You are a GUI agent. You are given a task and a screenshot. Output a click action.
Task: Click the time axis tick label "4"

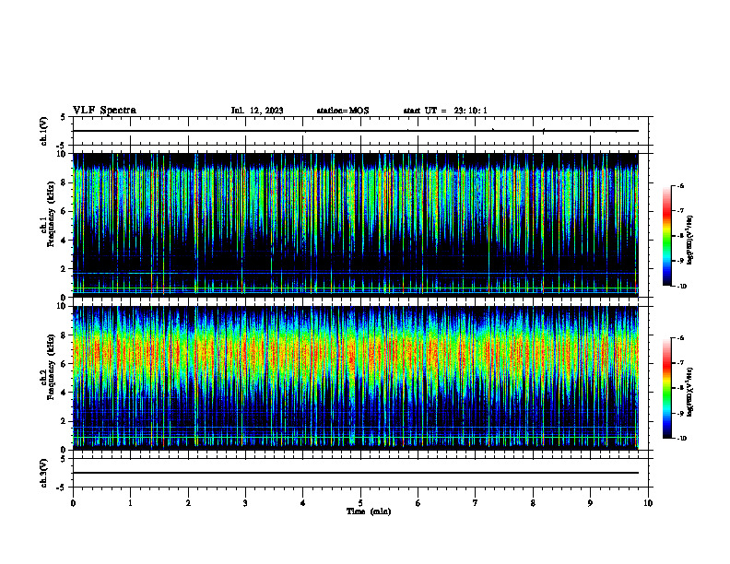pyautogui.click(x=303, y=503)
